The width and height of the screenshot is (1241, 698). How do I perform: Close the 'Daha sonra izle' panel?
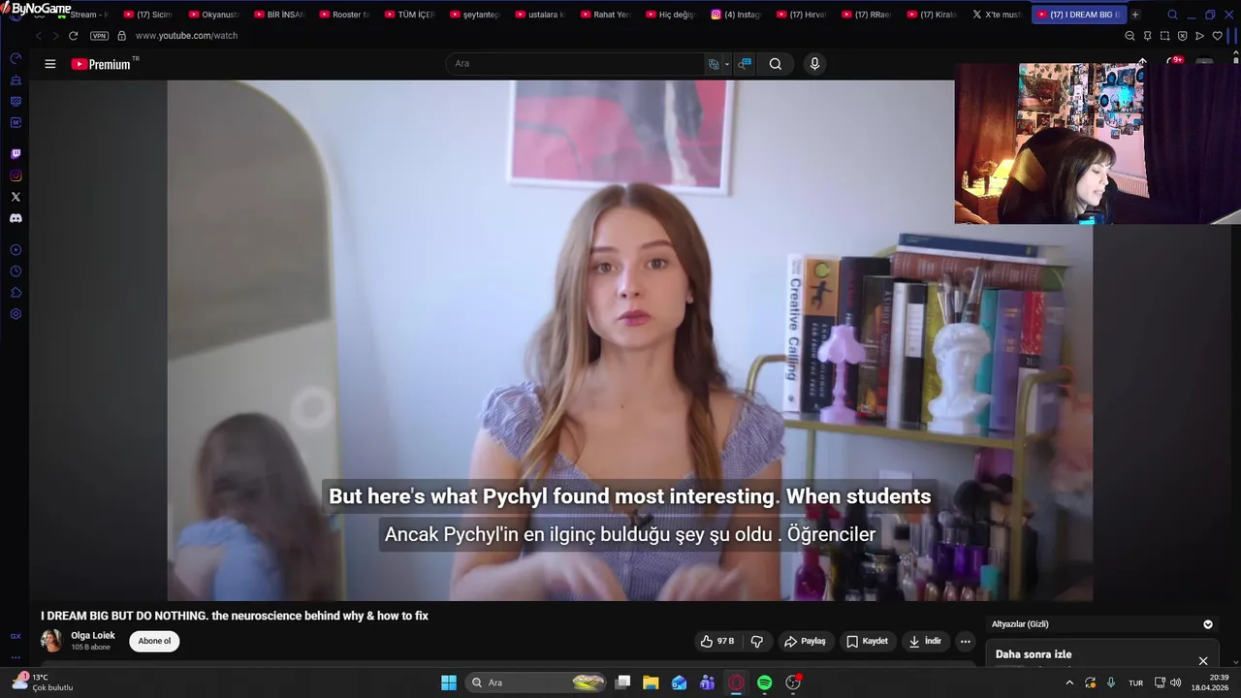1203,661
